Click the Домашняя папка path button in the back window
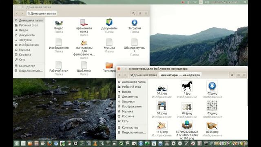 [42, 13]
